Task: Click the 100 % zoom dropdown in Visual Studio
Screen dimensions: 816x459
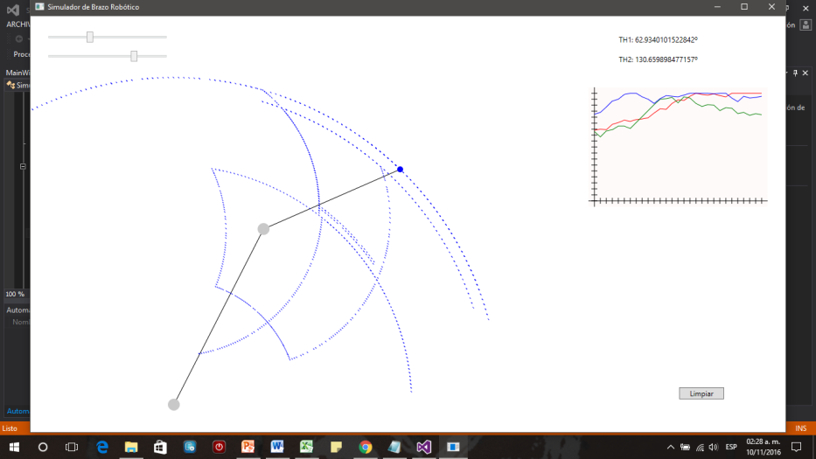Action: 16,294
